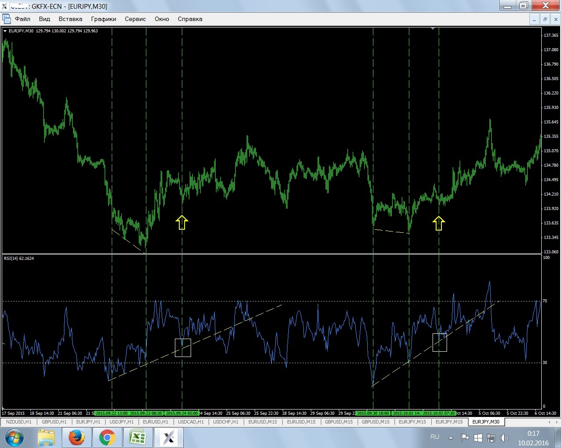The width and height of the screenshot is (561, 448).
Task: Open Windows Explorer from the taskbar
Action: (46, 437)
